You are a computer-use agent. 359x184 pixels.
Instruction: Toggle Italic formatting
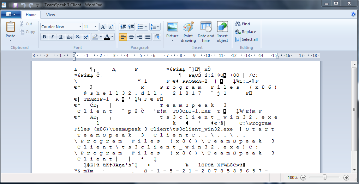(53, 37)
